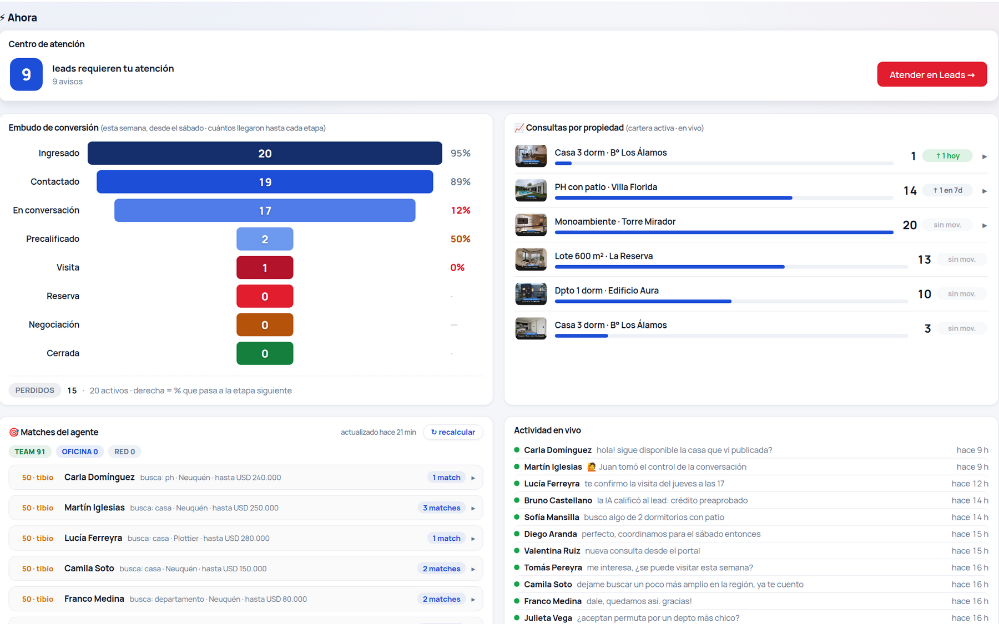The height and width of the screenshot is (624, 999).
Task: Click the Contactado funnel bar showing 19
Action: coord(265,182)
